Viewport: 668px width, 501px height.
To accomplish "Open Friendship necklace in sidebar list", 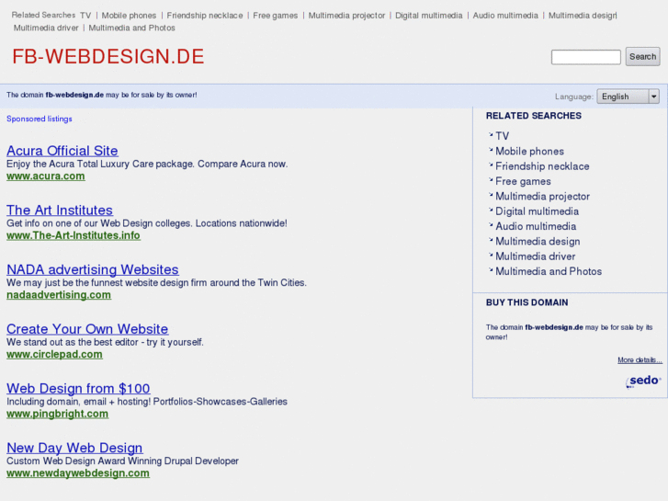I will 542,166.
